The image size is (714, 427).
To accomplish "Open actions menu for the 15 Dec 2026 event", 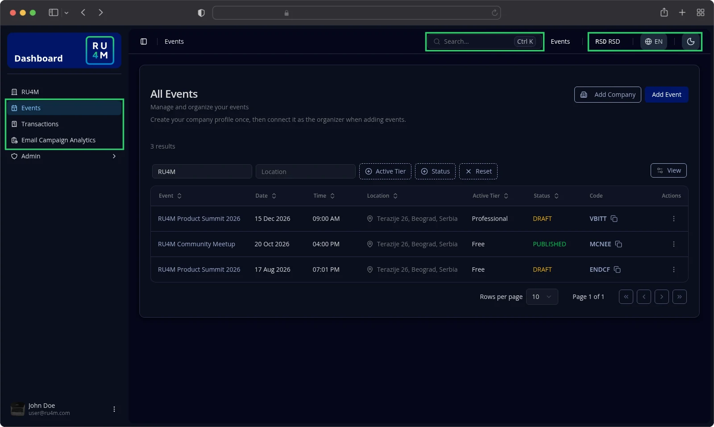I will [674, 219].
